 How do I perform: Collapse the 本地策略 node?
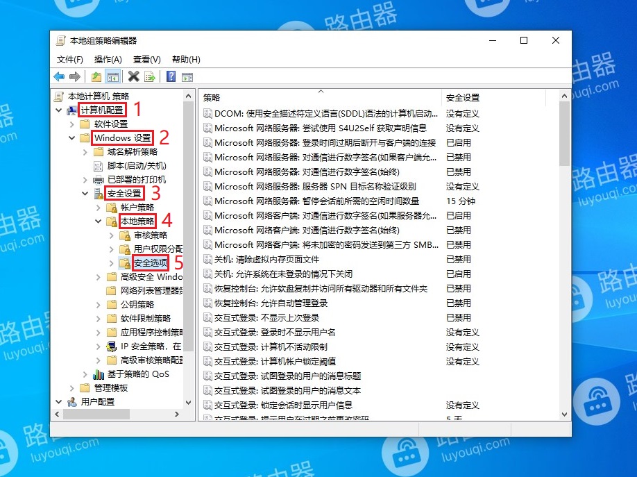99,221
